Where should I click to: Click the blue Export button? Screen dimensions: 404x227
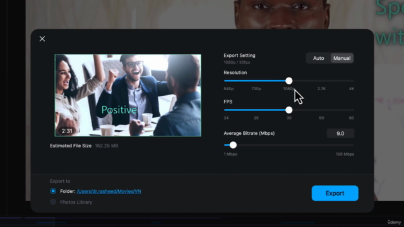coord(335,194)
